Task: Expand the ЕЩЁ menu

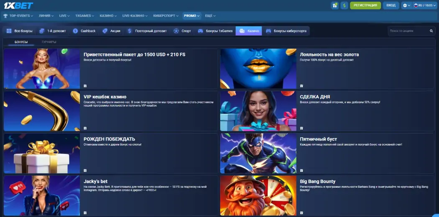Action: [210, 16]
